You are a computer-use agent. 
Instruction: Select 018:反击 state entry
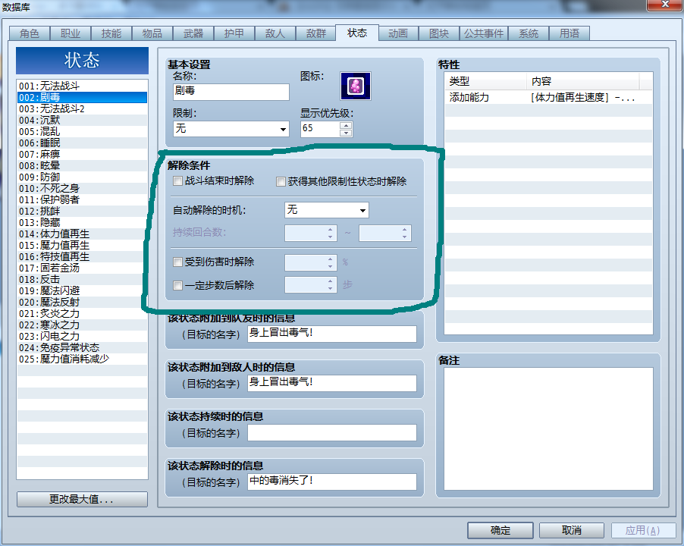click(82, 279)
